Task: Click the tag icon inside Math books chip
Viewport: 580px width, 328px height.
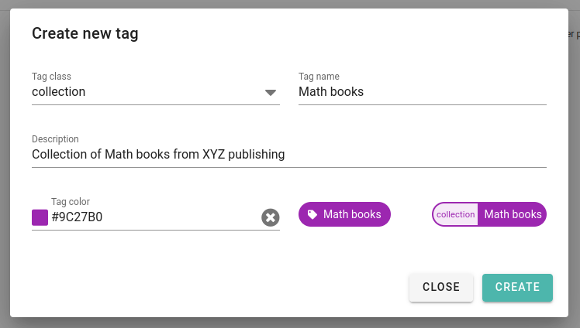Action: (312, 214)
